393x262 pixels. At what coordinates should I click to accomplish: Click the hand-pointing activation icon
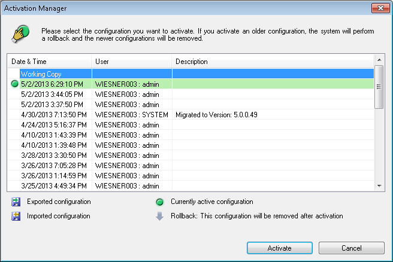20,33
